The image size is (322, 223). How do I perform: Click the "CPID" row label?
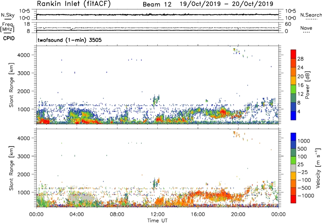tap(9, 38)
